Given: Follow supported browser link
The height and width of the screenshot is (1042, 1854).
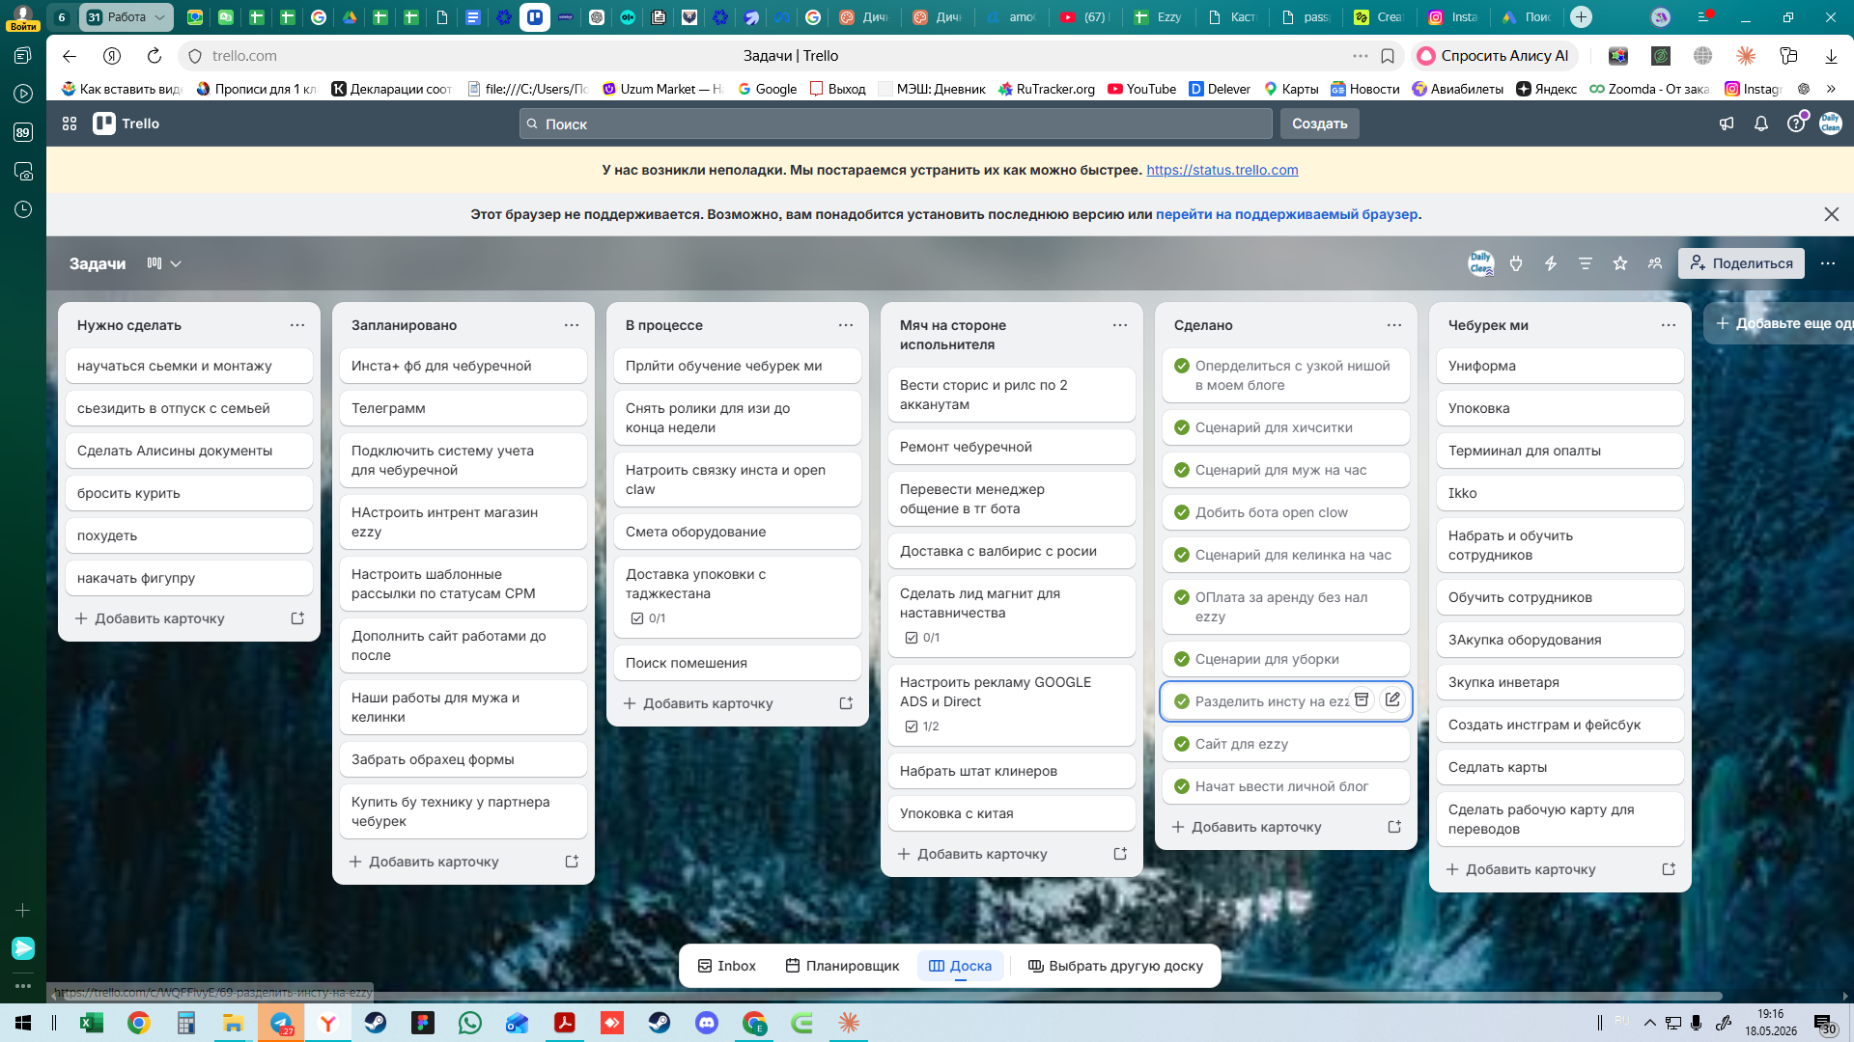Looking at the screenshot, I should tap(1287, 214).
